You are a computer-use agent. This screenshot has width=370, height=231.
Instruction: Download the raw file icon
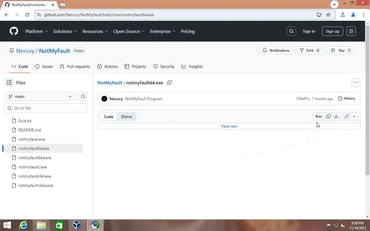point(336,116)
